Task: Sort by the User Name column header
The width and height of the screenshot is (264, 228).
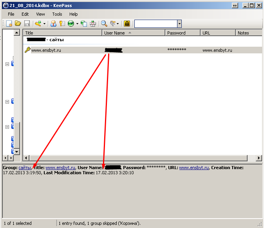Action: click(134, 33)
